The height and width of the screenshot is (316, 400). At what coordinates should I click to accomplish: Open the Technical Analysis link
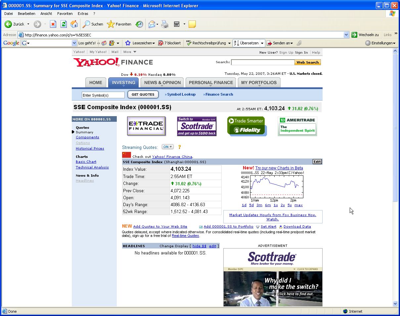(92, 167)
